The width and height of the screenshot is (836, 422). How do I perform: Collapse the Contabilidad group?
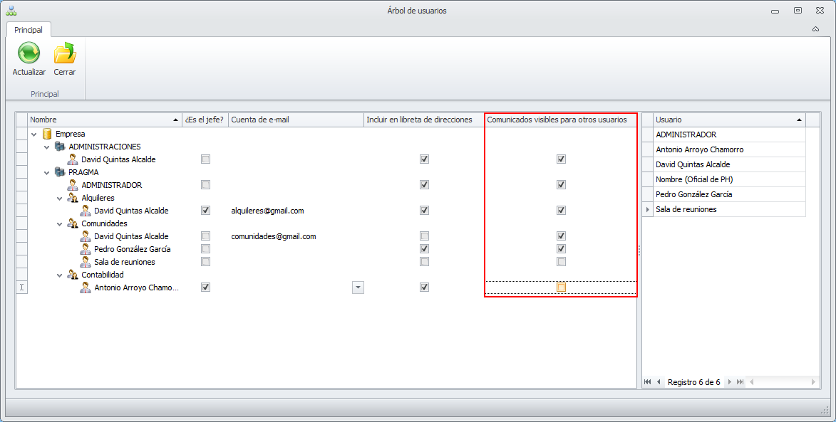60,275
